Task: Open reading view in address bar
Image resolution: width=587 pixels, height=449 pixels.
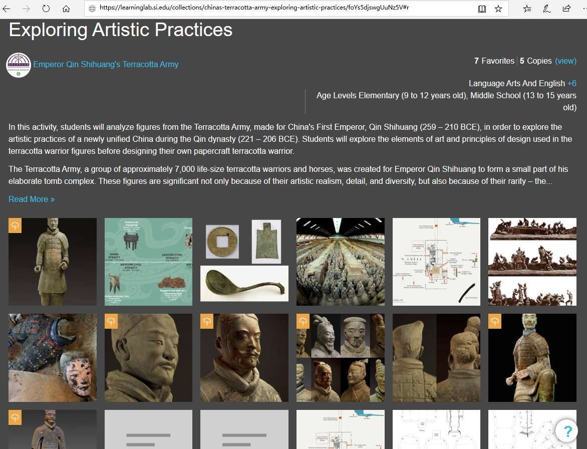Action: (x=482, y=9)
